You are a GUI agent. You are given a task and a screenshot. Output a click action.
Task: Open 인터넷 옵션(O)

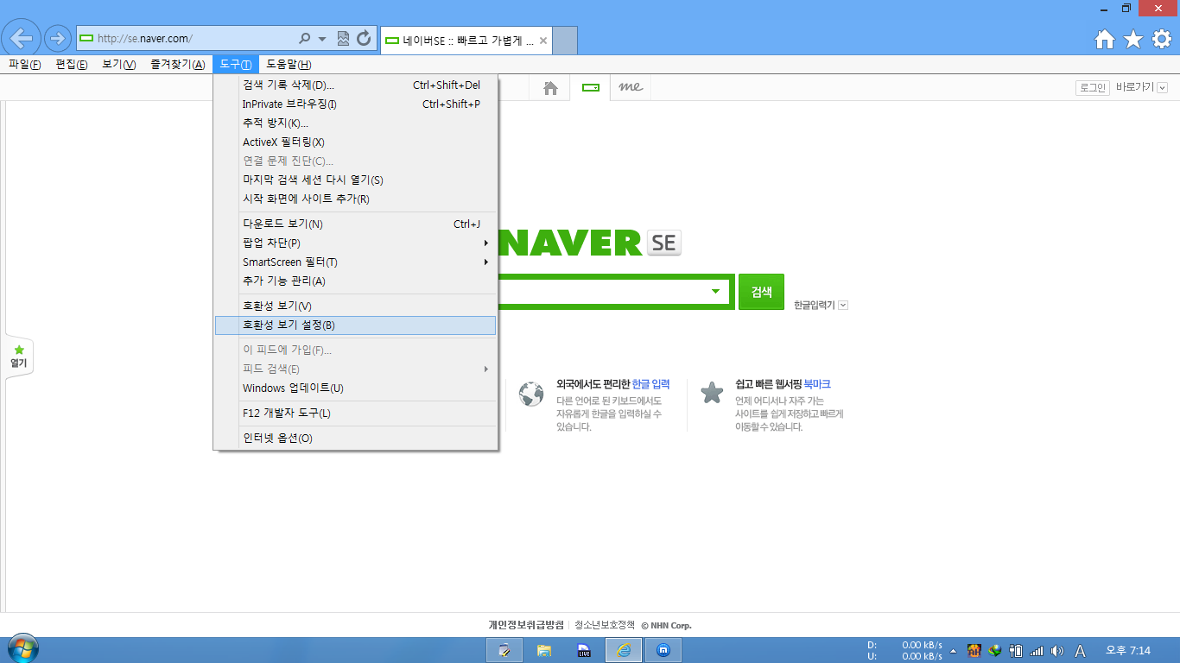click(356, 438)
